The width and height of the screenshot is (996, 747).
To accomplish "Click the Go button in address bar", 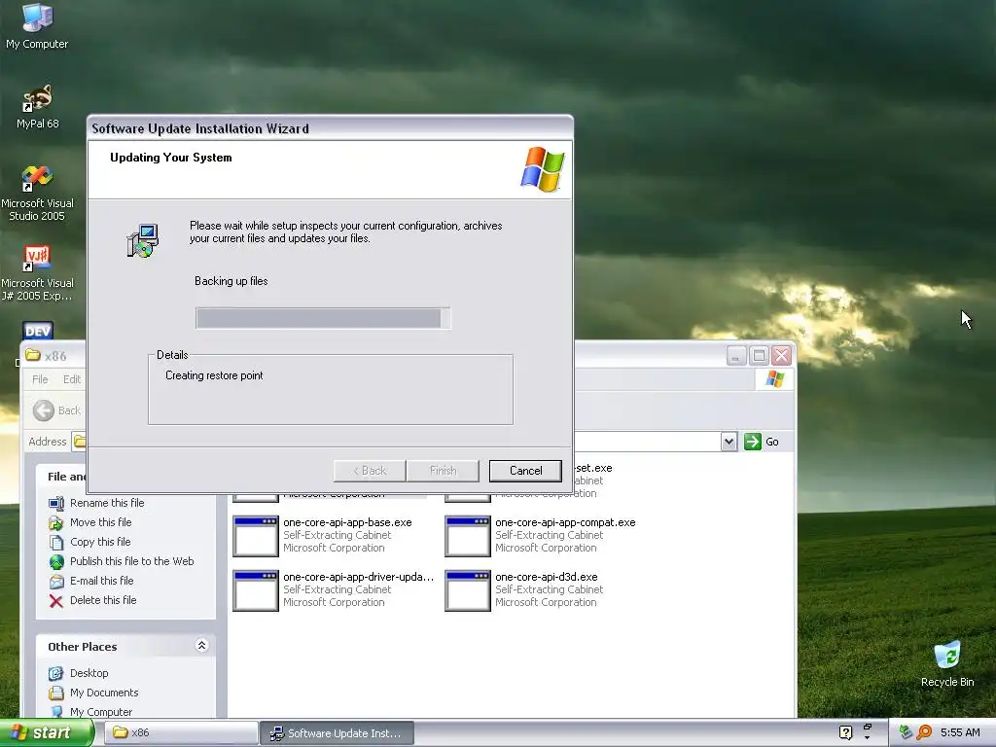I will coord(761,442).
